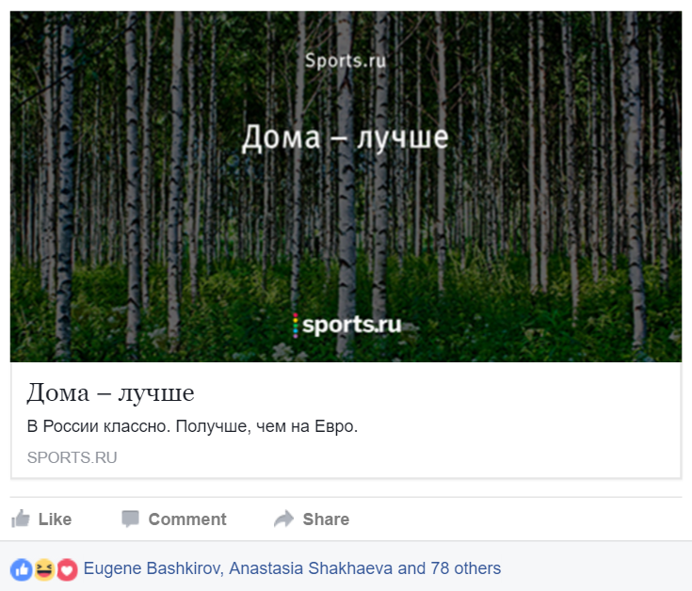Open Eugene Bashkirov's profile link

click(152, 568)
